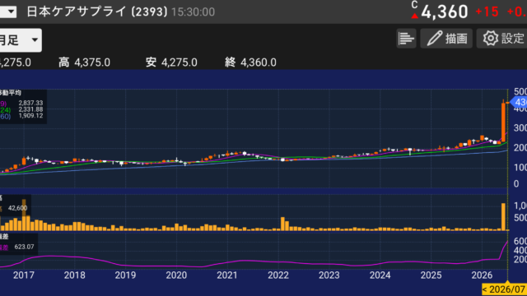
Task: Click the 2020 label on time axis
Action: tap(176, 275)
